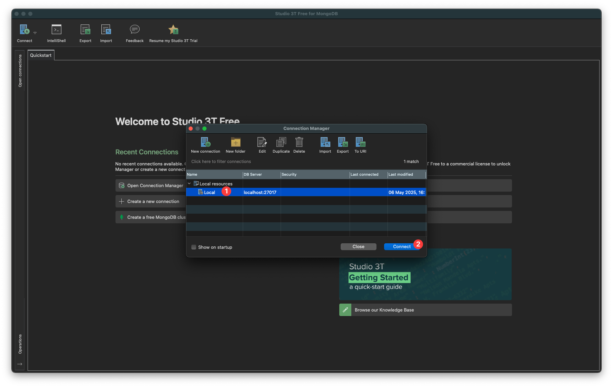613x387 pixels.
Task: Select the Local resources folder row
Action: point(306,184)
